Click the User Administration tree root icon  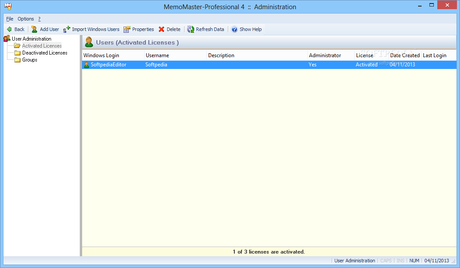[7, 39]
